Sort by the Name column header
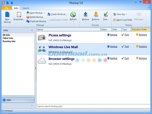Image resolution: width=152 pixels, height=114 pixels. [x=68, y=30]
